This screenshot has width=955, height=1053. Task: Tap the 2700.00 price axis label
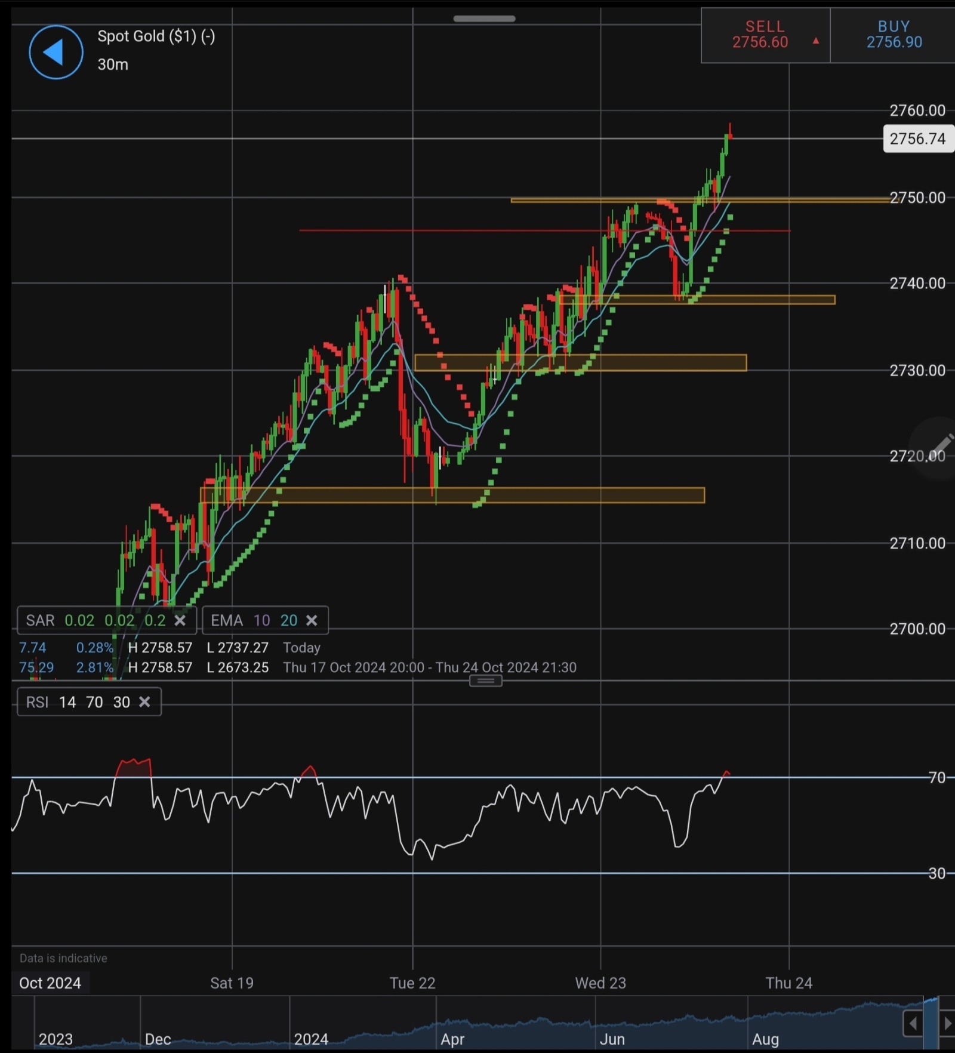(917, 629)
